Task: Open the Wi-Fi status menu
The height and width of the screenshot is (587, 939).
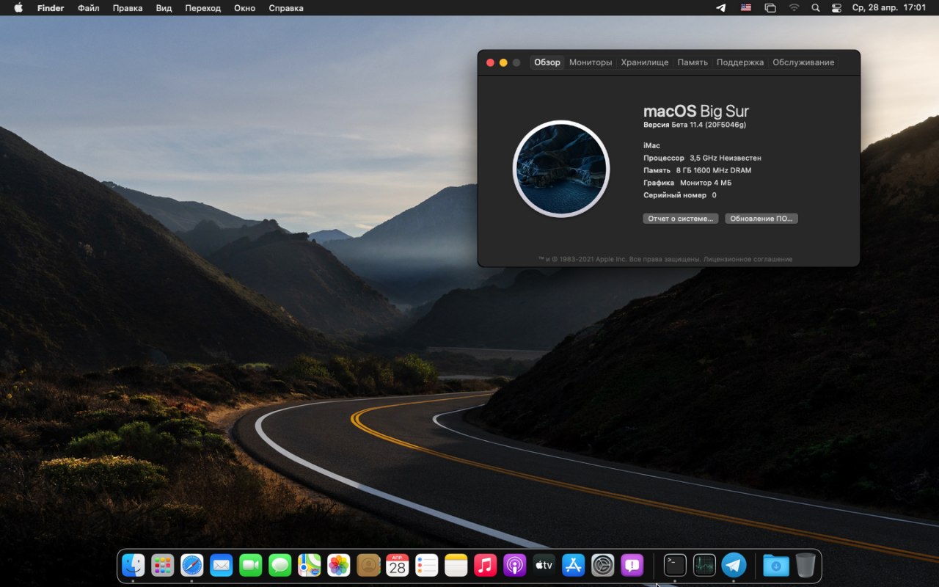Action: coord(794,8)
